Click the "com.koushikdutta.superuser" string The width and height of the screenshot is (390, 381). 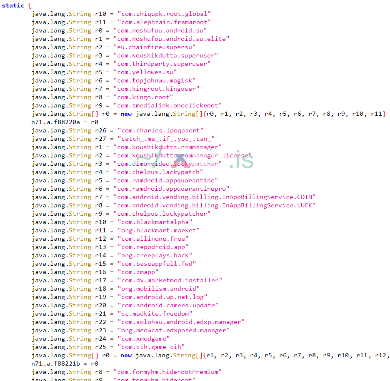tap(166, 56)
